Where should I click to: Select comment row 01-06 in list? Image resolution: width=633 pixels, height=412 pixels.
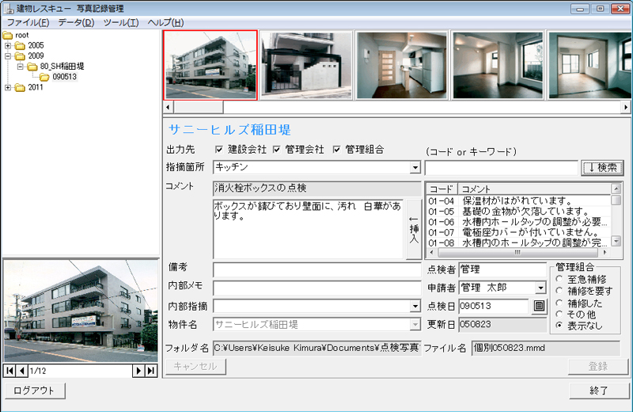(x=518, y=222)
